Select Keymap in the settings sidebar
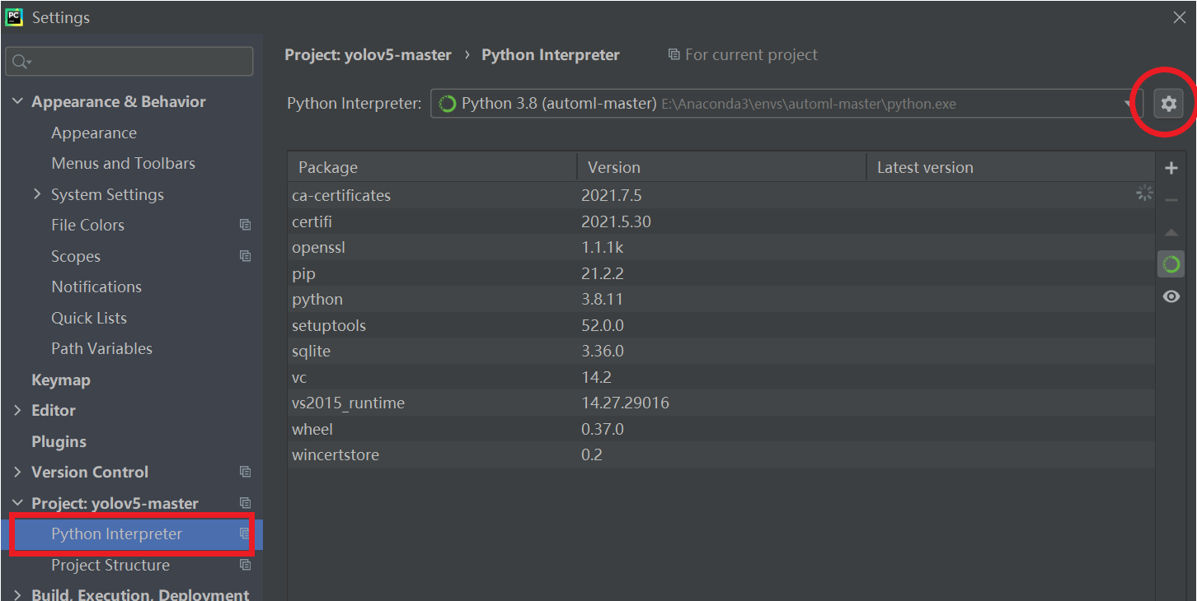1197x601 pixels. pos(61,380)
